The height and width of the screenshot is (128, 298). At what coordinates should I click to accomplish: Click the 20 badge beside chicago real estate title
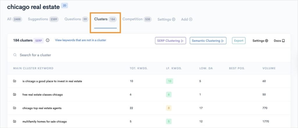tap(65, 6)
